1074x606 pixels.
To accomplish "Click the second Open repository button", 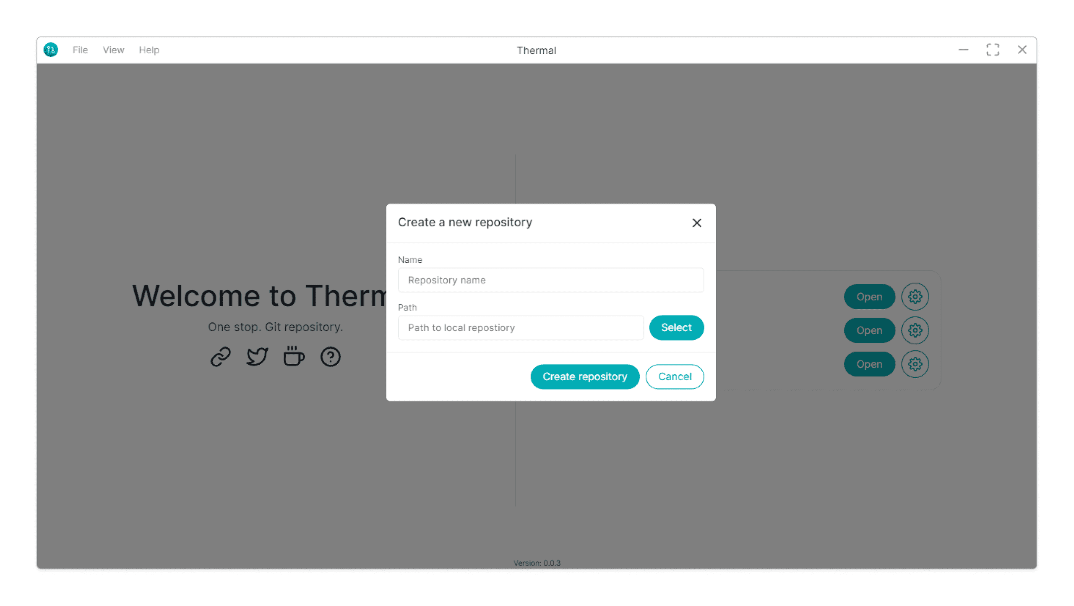I will 869,330.
